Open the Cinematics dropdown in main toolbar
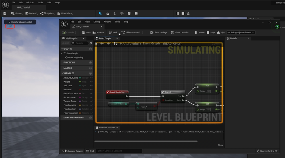This screenshot has width=285, height=158. [x=65, y=13]
